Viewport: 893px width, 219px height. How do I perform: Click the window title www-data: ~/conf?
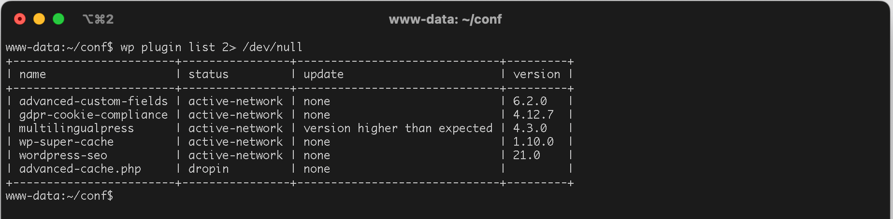(x=445, y=19)
